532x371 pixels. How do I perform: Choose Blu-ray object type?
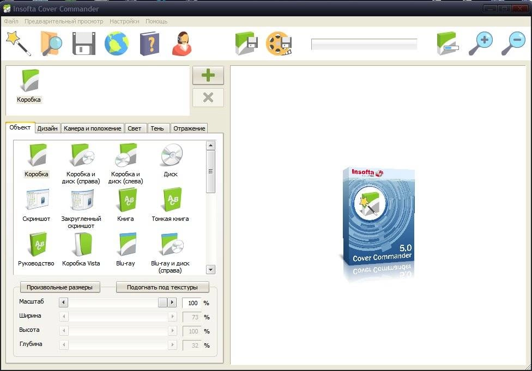click(125, 250)
